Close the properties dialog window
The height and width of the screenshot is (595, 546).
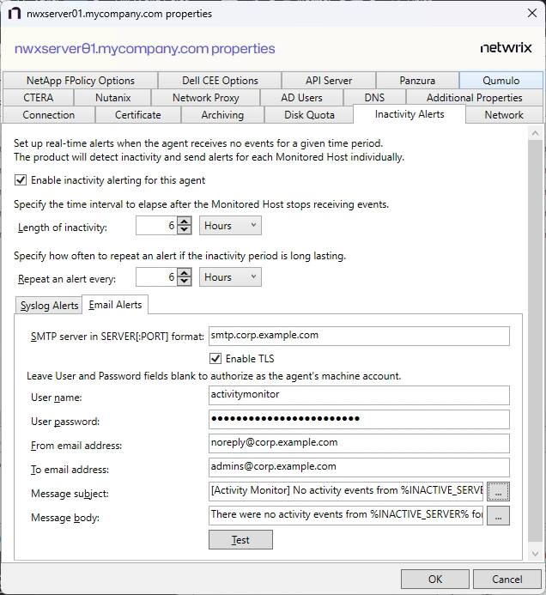pos(532,13)
